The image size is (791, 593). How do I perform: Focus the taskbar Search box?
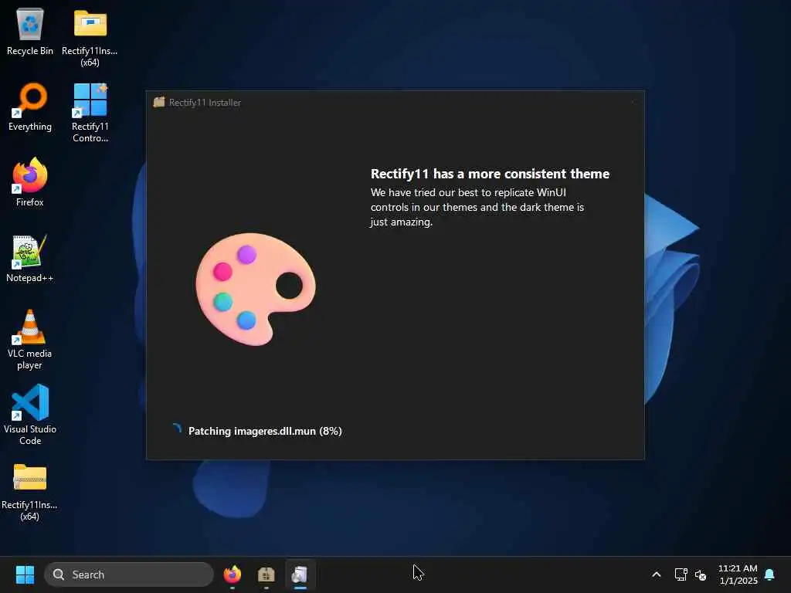(x=129, y=574)
